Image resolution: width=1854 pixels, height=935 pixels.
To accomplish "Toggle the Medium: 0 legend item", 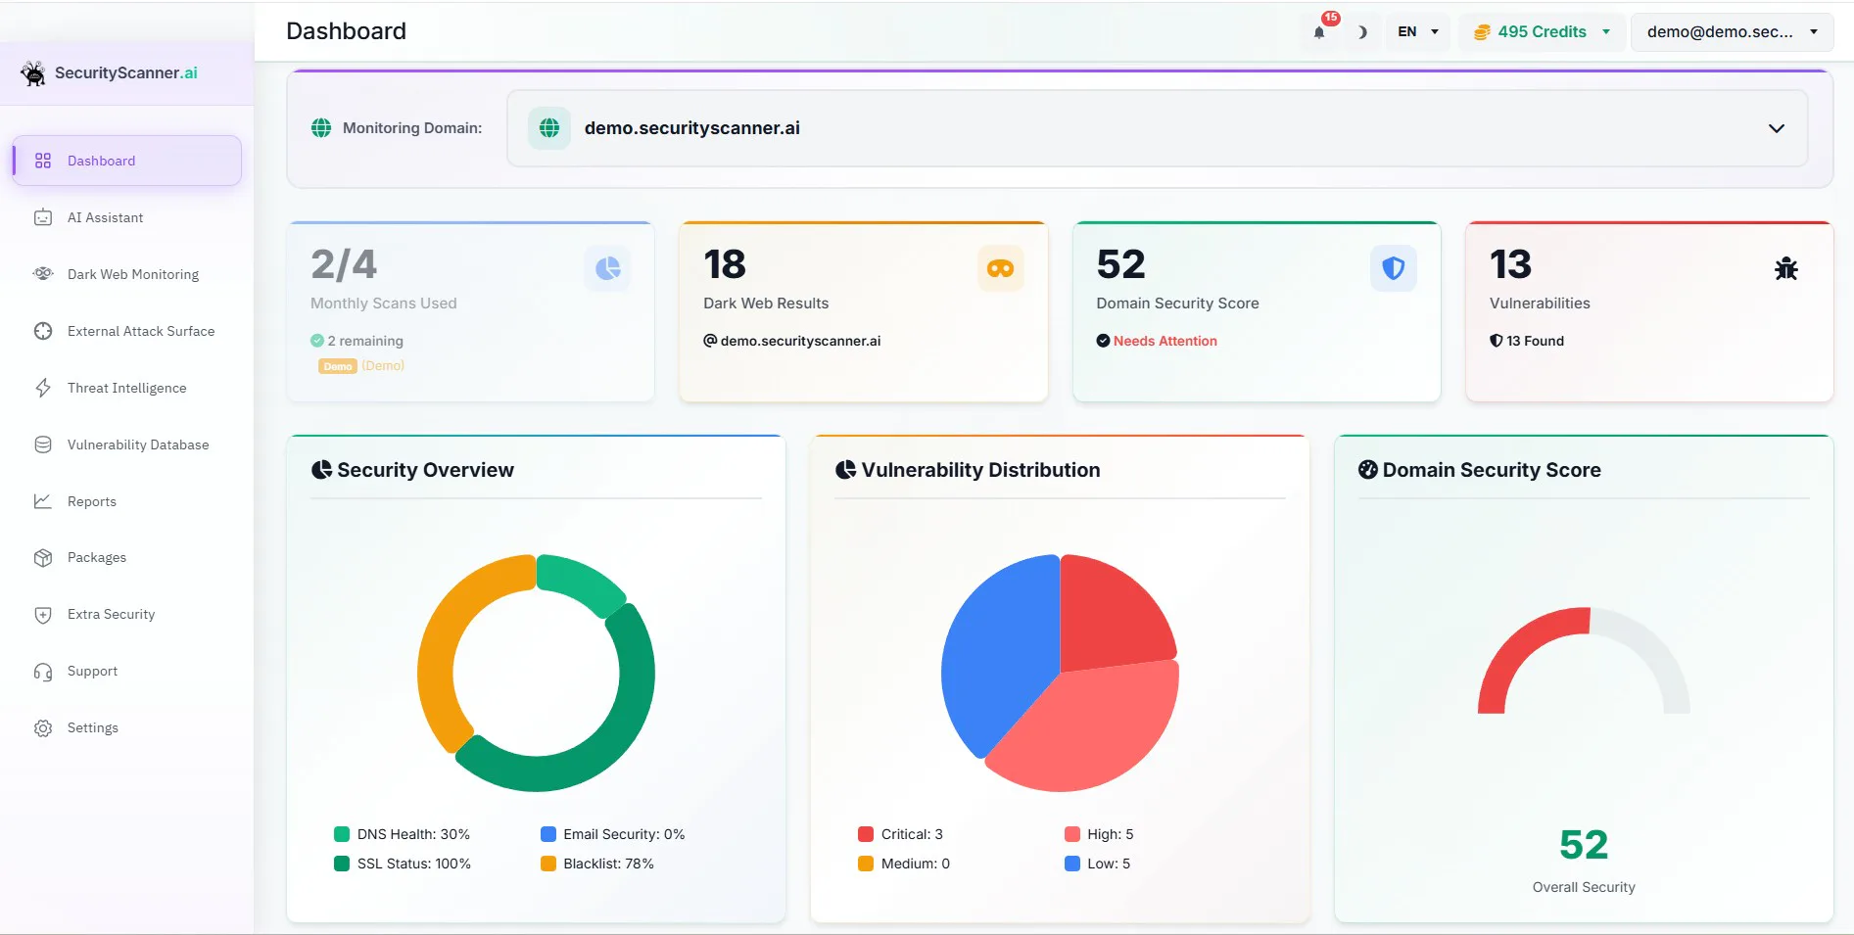I will point(904,864).
